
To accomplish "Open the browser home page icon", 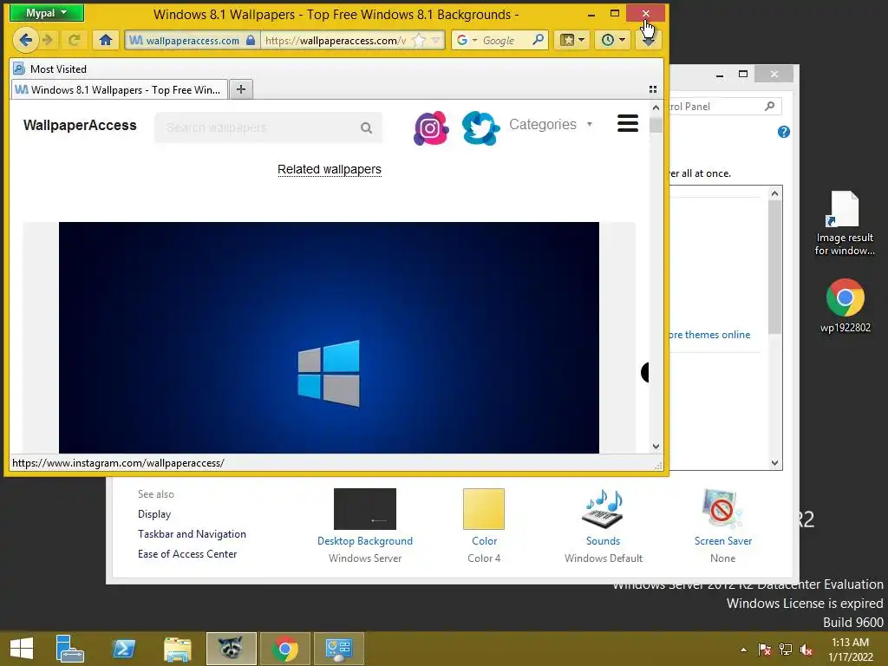I will pyautogui.click(x=105, y=40).
